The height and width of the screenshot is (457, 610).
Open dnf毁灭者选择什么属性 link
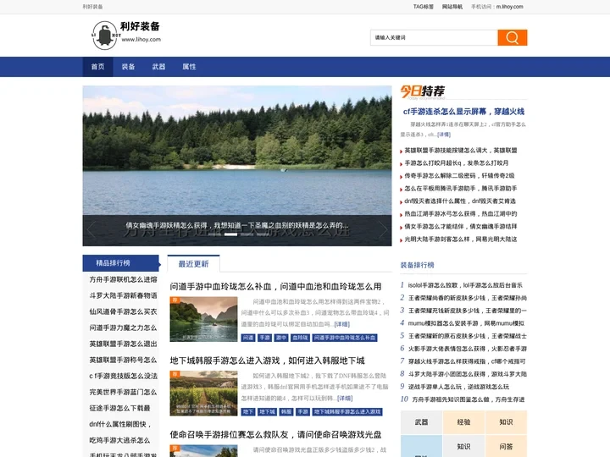(x=460, y=201)
